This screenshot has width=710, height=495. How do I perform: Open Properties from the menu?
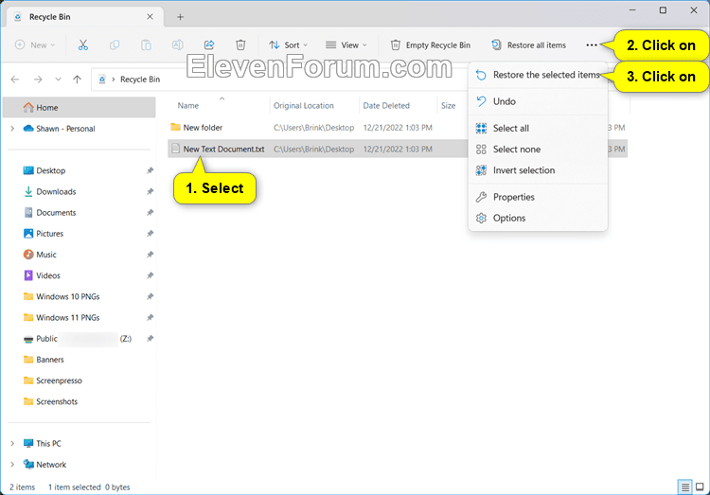coord(538,197)
